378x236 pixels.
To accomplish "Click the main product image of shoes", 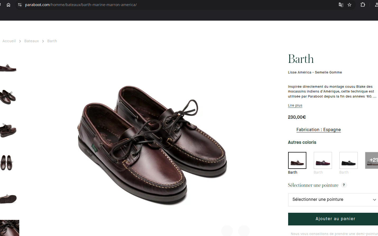I will point(152,145).
